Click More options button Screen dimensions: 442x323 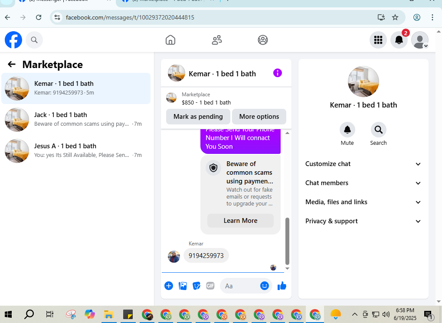[x=259, y=116]
